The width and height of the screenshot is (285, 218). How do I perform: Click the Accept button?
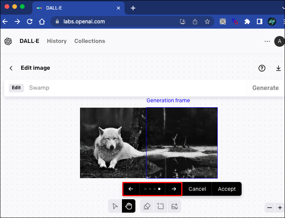coord(227,189)
